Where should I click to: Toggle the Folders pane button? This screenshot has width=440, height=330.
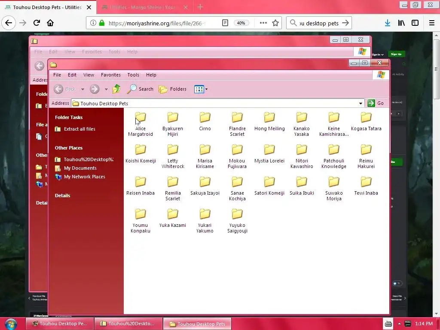[x=172, y=89]
